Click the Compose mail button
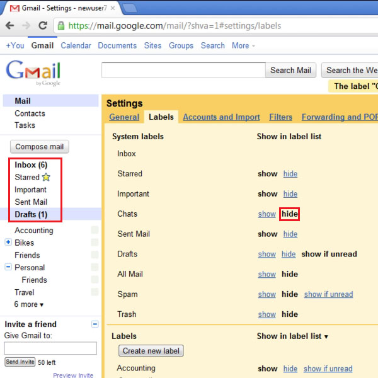The height and width of the screenshot is (378, 378). [x=40, y=147]
